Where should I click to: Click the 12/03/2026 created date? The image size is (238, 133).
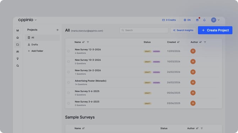pos(174,51)
